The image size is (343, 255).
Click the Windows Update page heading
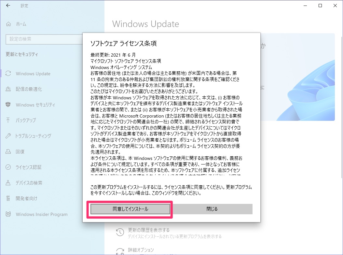tap(146, 24)
